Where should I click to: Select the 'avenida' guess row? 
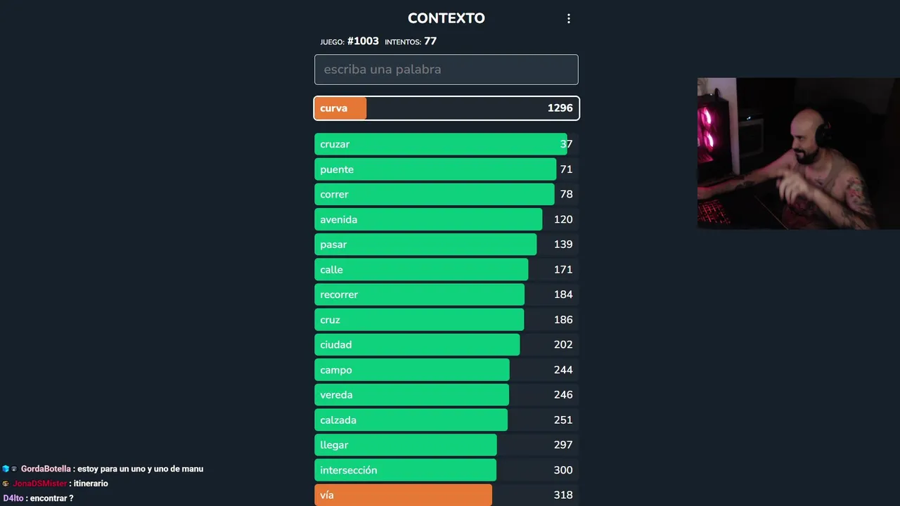[x=446, y=219]
